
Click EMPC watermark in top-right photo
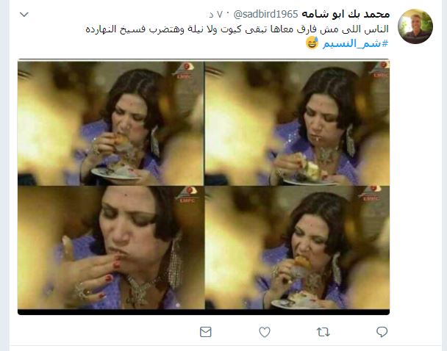point(380,69)
